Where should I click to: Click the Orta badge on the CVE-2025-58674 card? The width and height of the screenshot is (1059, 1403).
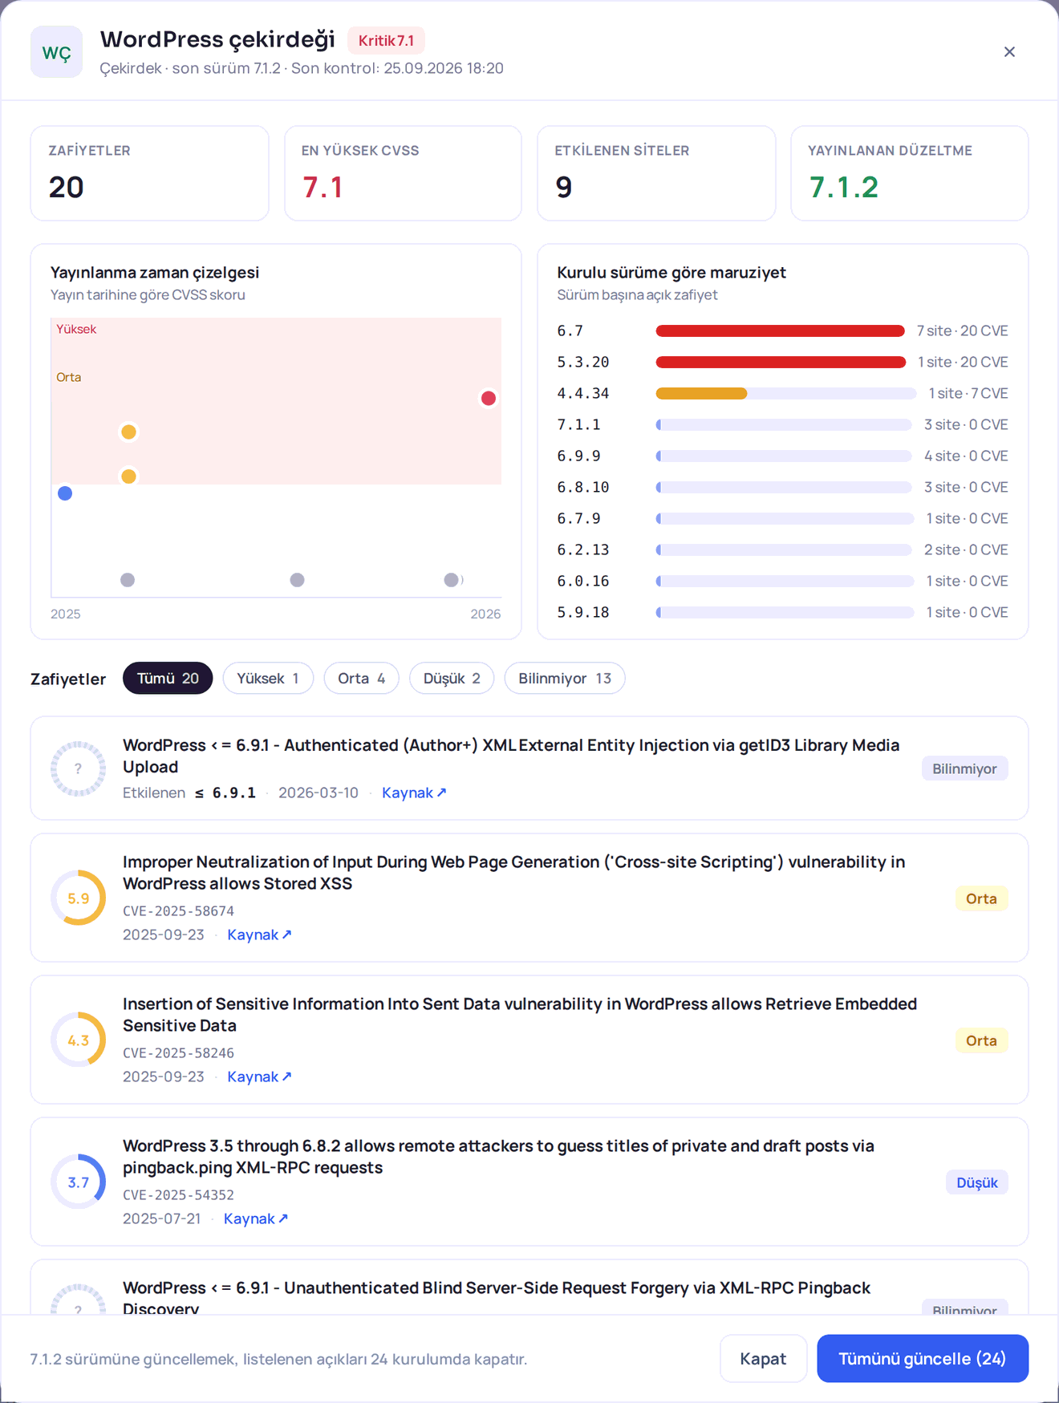(981, 898)
